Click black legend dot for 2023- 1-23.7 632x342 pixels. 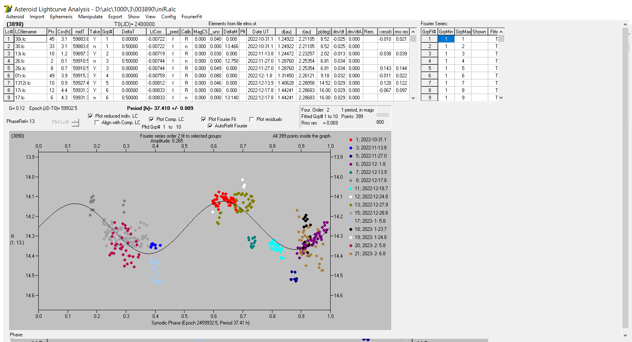click(351, 229)
